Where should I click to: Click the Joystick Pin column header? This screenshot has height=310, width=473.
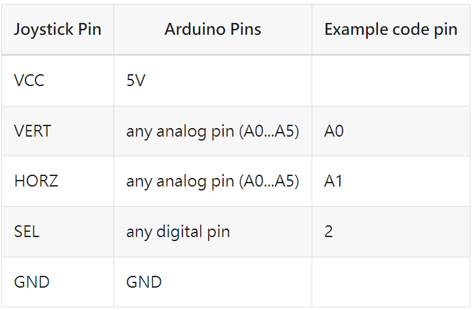pyautogui.click(x=58, y=30)
